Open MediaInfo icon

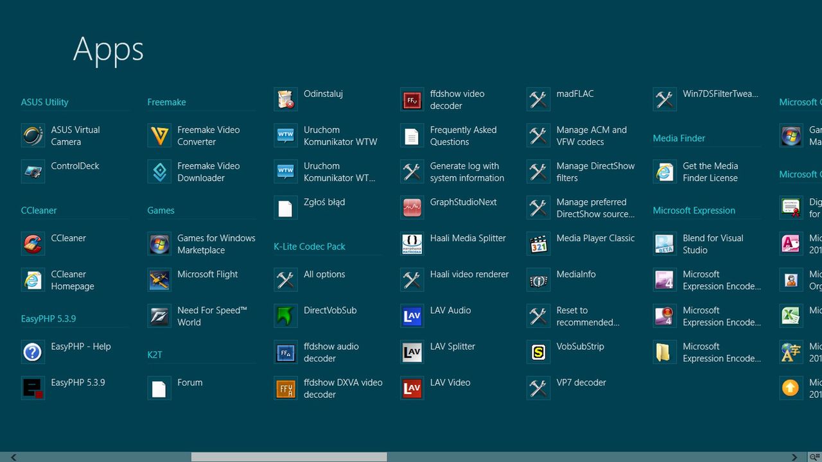539,280
